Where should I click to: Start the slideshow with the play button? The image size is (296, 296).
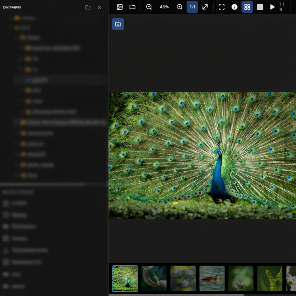[272, 7]
